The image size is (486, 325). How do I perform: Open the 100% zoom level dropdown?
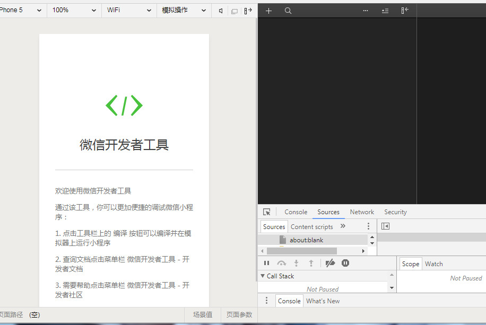pos(74,10)
